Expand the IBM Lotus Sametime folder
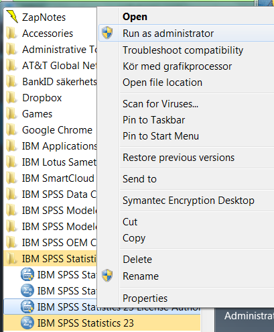The width and height of the screenshot is (274, 332). (50, 162)
